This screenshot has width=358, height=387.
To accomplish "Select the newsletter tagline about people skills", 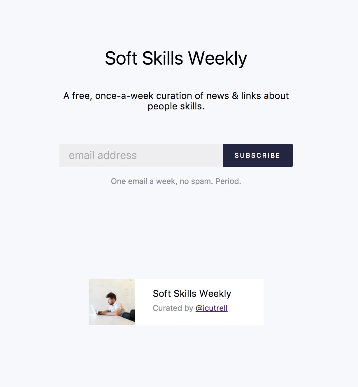I will [176, 100].
